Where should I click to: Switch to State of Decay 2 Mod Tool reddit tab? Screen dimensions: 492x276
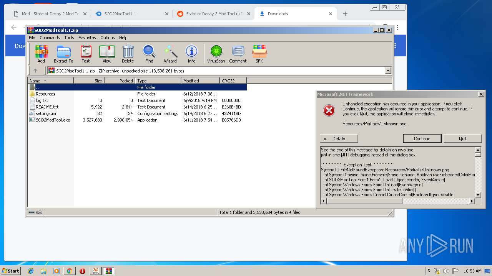click(x=213, y=14)
